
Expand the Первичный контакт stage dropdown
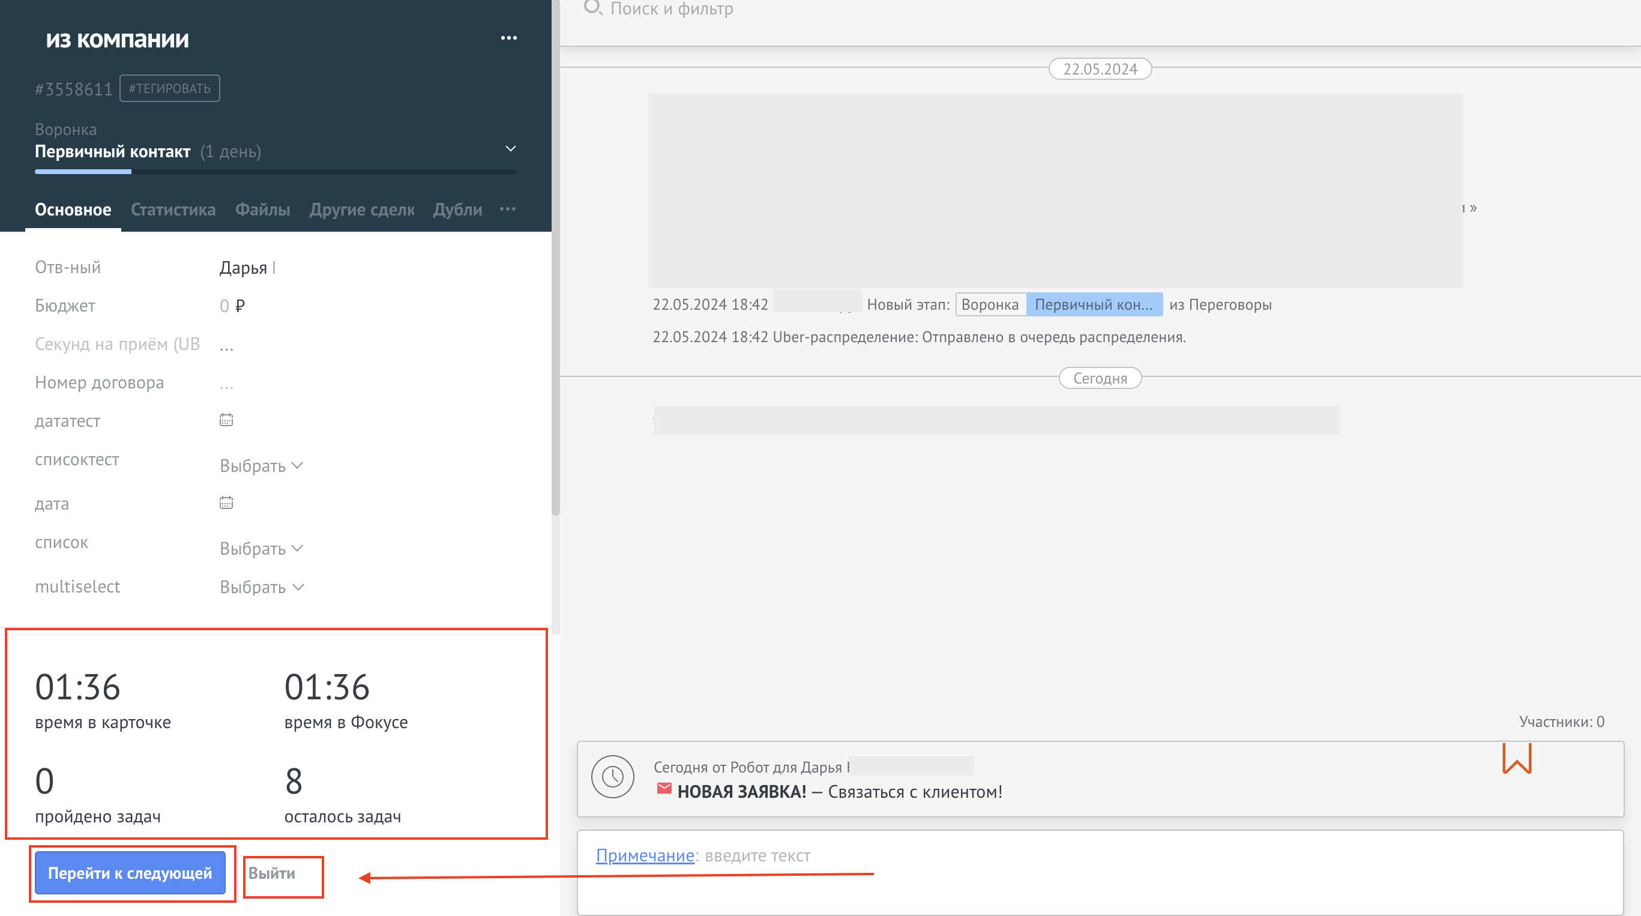(x=510, y=149)
